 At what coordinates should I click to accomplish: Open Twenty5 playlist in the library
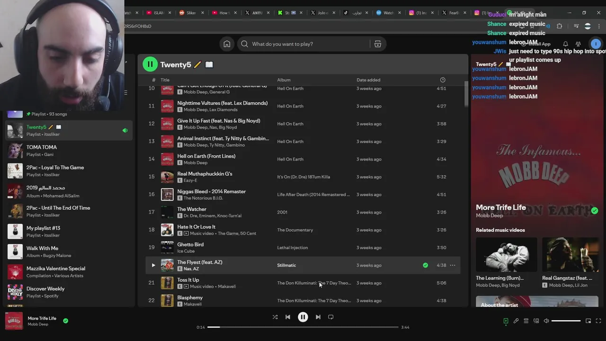tap(69, 130)
